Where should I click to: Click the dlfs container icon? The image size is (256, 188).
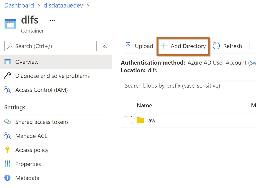[11, 24]
